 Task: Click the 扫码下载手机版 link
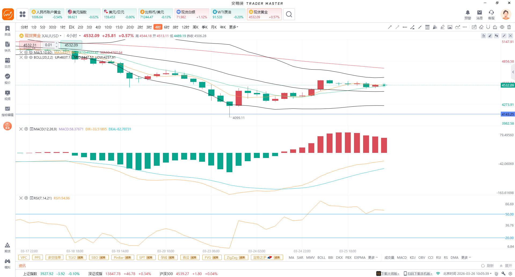(418, 274)
